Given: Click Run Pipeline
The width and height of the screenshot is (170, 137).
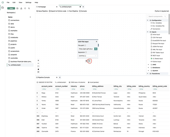Looking at the screenshot, I should (x=73, y=11).
